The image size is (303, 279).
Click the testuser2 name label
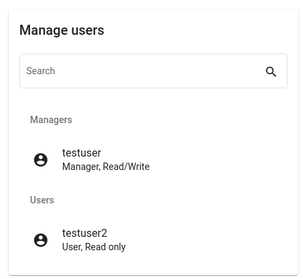tap(84, 234)
